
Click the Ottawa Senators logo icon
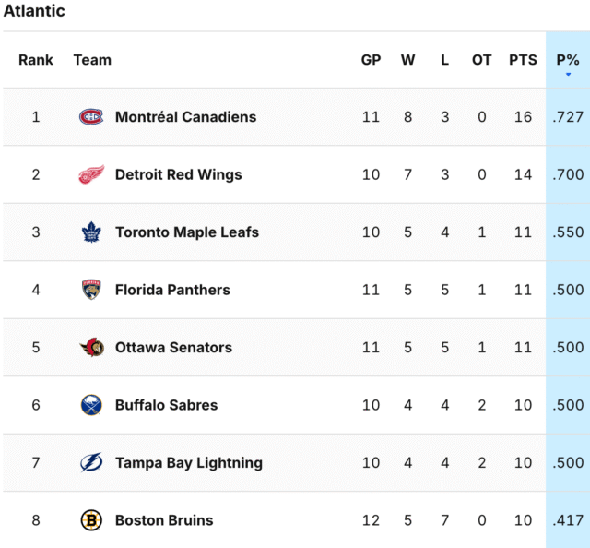click(x=91, y=348)
